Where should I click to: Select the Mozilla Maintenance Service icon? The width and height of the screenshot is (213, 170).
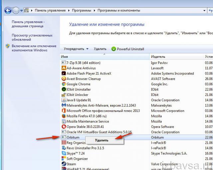(64, 121)
